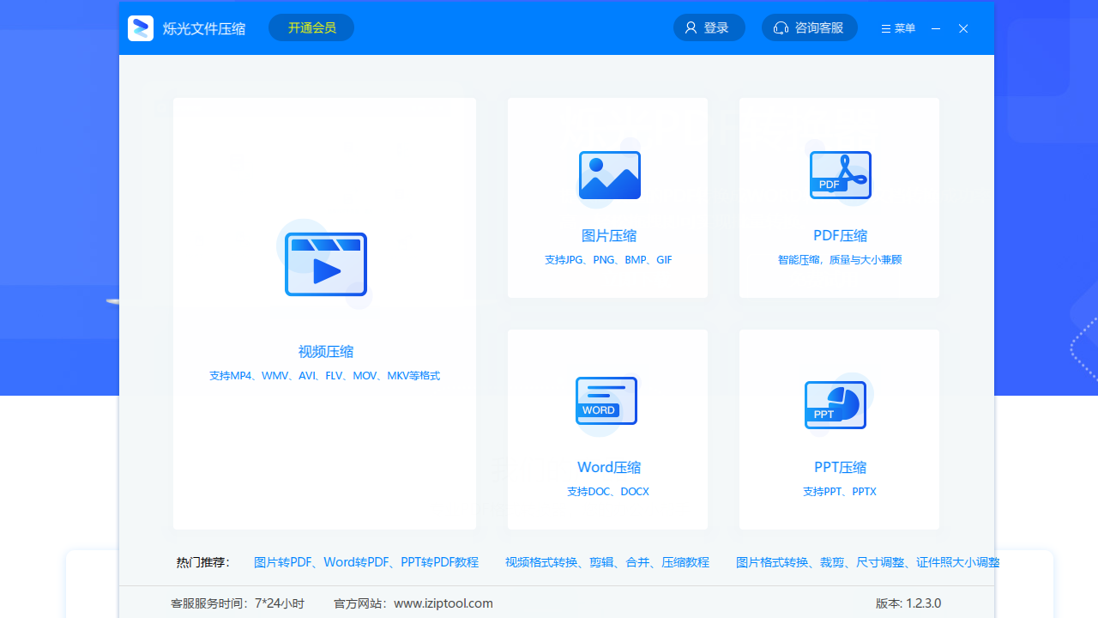Image resolution: width=1098 pixels, height=618 pixels.
Task: Click the Word压缩 WORD document icon
Action: (x=606, y=401)
